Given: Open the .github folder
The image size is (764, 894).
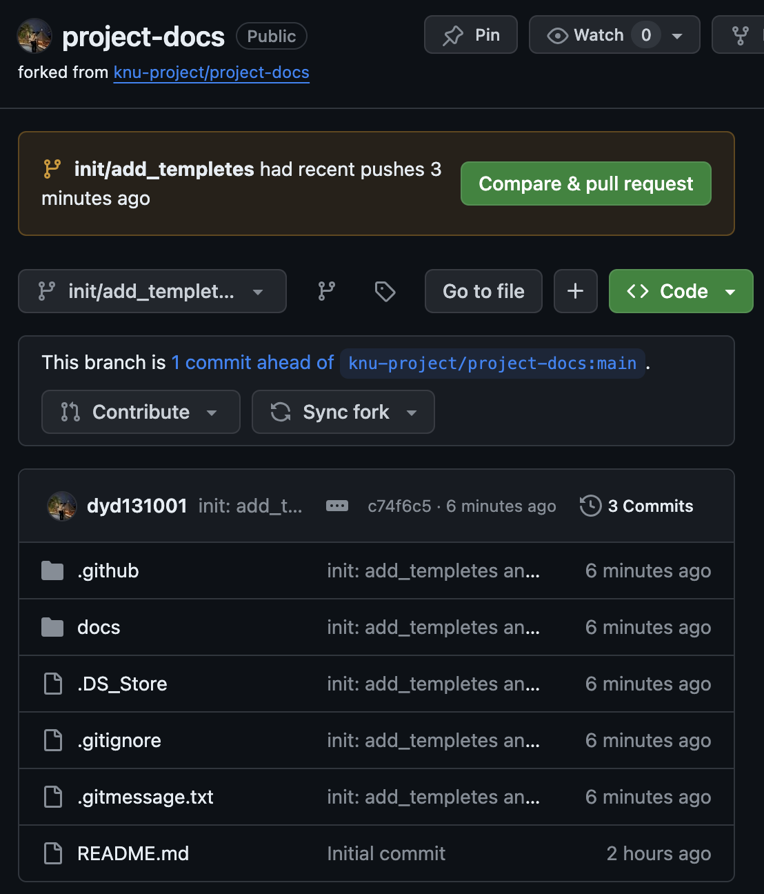Looking at the screenshot, I should coord(108,570).
